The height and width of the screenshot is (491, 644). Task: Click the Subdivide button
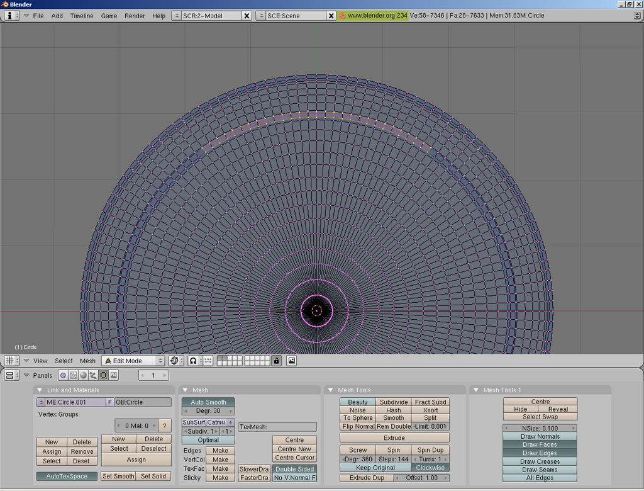tap(394, 402)
